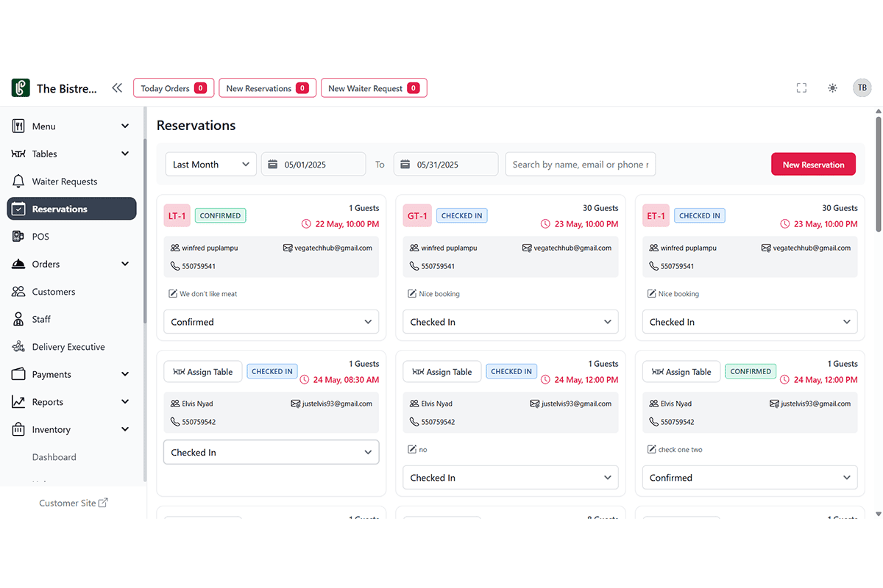The width and height of the screenshot is (883, 588).
Task: Open the Last Month date range dropdown
Action: (210, 165)
